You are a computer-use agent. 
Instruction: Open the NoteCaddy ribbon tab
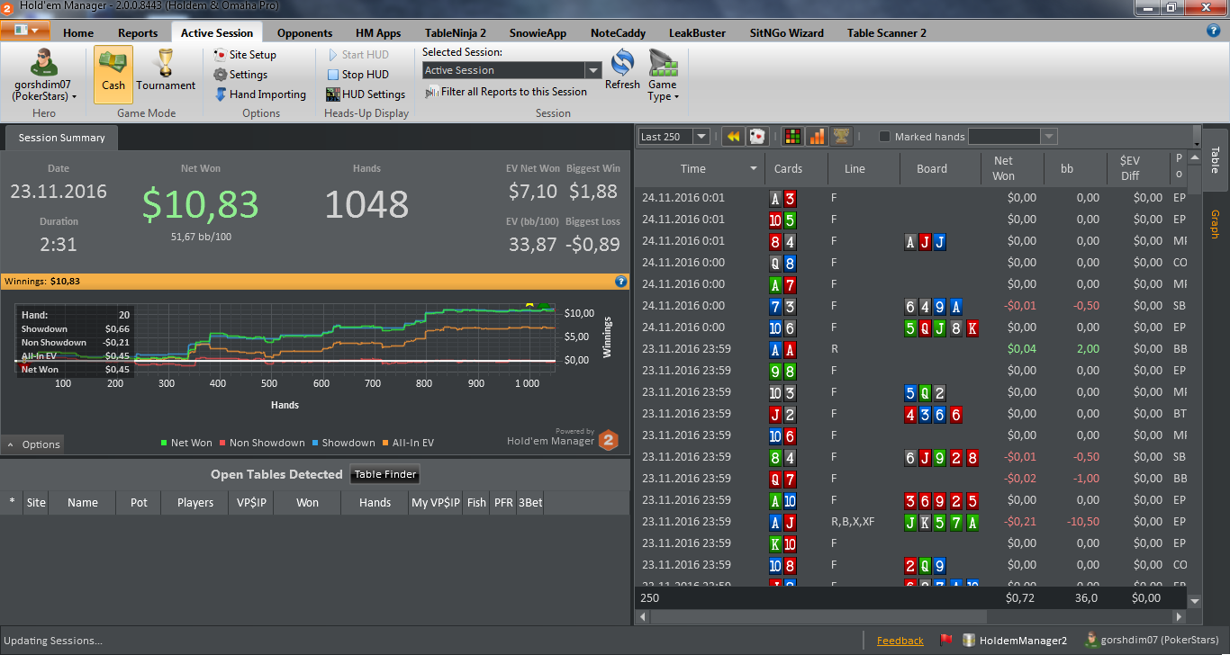[618, 33]
